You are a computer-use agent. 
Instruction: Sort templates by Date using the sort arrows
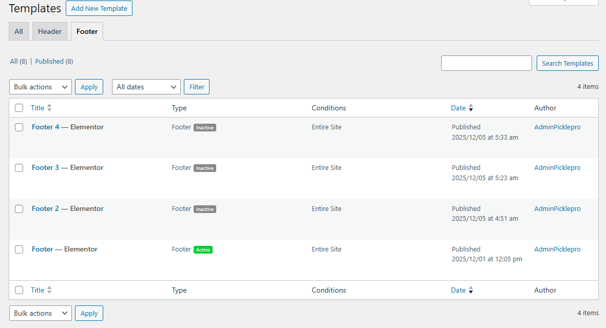tap(471, 108)
